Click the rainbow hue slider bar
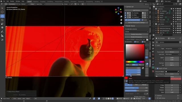 tap(135, 62)
